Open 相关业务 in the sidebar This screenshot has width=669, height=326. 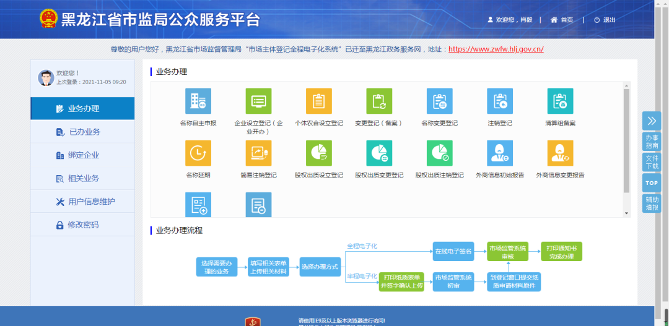(x=82, y=178)
